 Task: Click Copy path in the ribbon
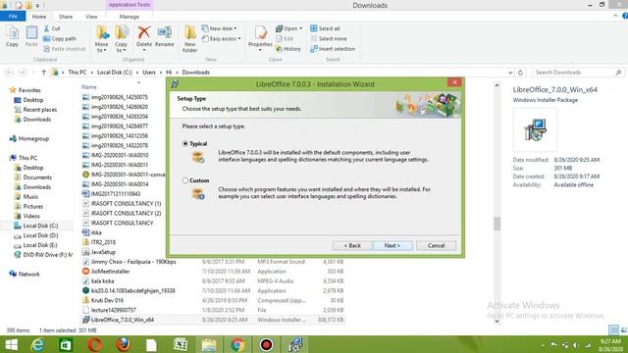pyautogui.click(x=59, y=39)
